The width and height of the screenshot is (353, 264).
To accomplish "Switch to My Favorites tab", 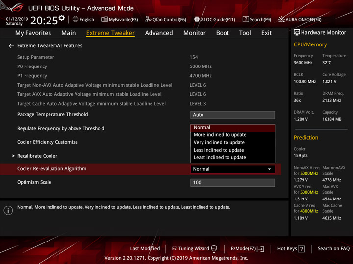I will point(33,33).
